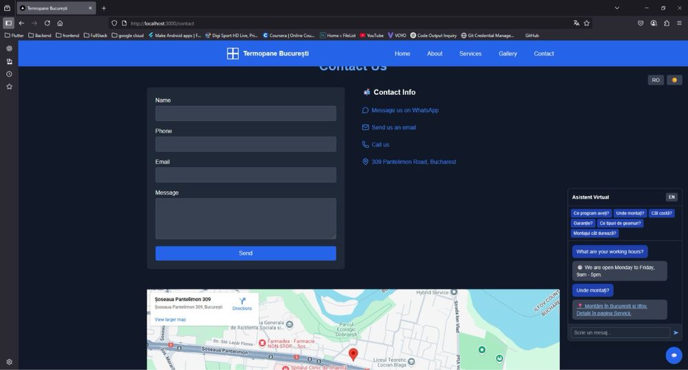Click Montăm în București și Ilfov link
This screenshot has height=370, width=688.
(612, 309)
